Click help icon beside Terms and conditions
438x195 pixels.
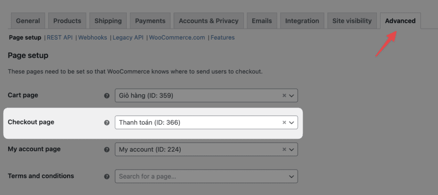pyautogui.click(x=107, y=176)
